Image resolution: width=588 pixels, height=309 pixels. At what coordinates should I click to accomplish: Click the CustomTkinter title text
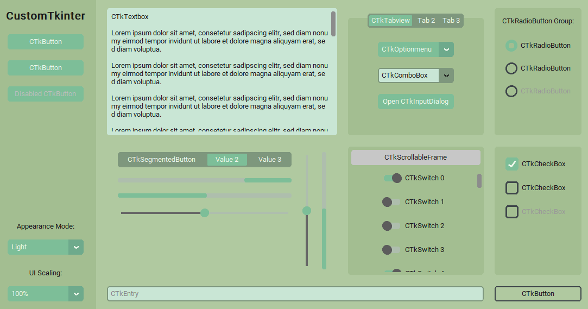(x=46, y=16)
